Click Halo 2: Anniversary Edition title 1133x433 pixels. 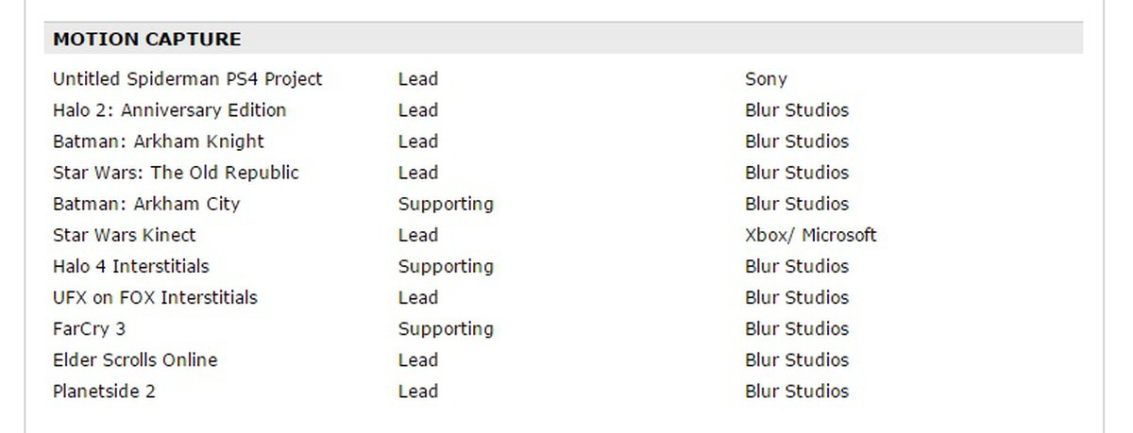point(169,110)
